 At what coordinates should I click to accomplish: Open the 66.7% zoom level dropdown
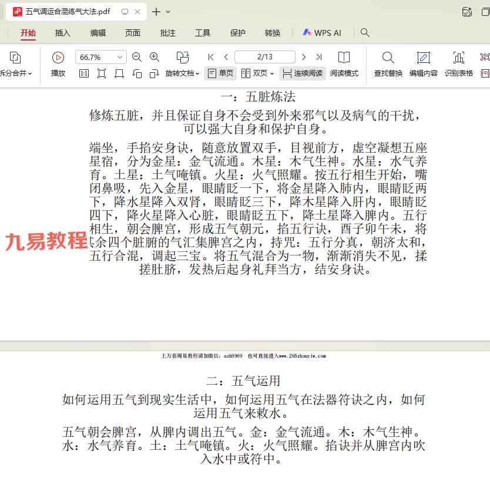(120, 57)
